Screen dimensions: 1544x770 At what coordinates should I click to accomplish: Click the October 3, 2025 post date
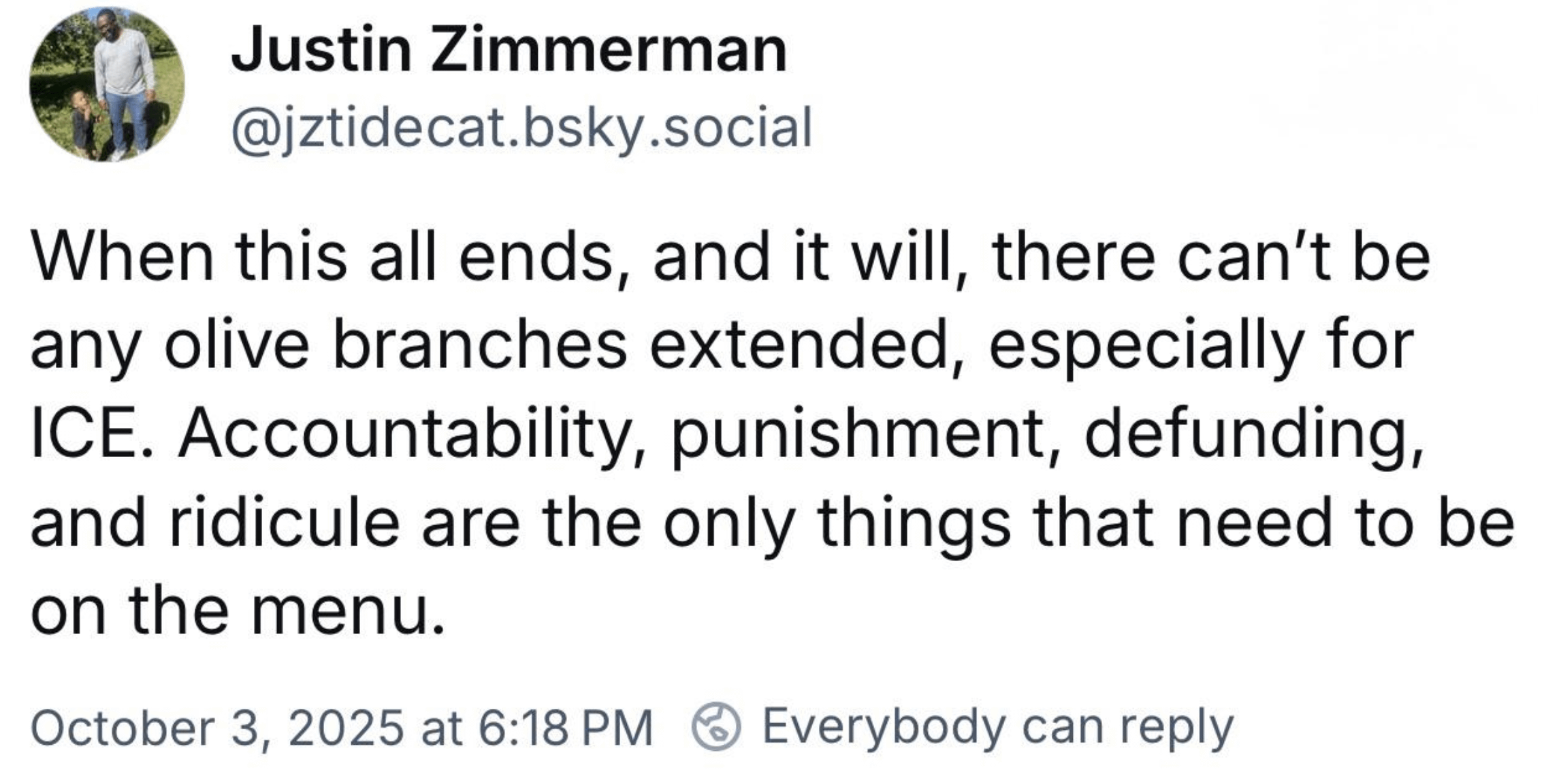217,728
